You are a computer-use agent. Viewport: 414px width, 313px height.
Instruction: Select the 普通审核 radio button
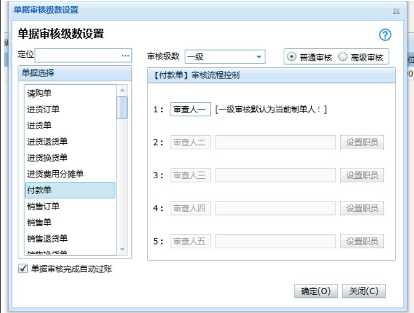tap(291, 57)
